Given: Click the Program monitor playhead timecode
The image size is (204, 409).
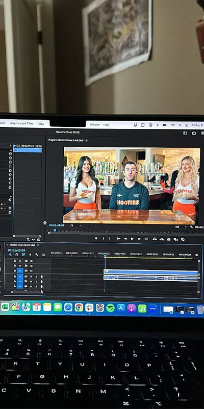Looking at the screenshot, I should click(57, 225).
